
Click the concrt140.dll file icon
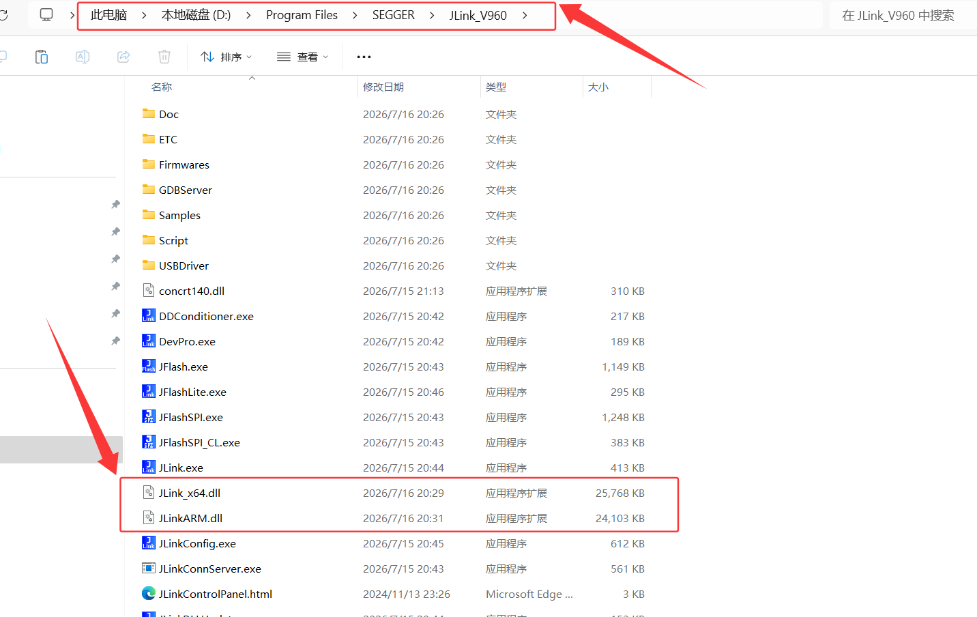tap(149, 290)
